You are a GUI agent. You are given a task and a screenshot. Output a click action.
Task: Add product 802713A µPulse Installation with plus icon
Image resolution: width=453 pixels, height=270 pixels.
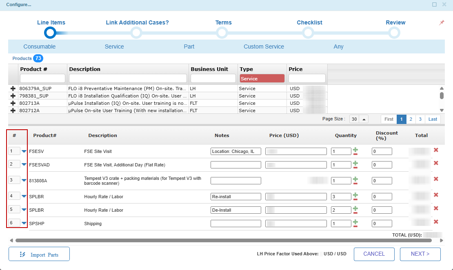pos(13,103)
